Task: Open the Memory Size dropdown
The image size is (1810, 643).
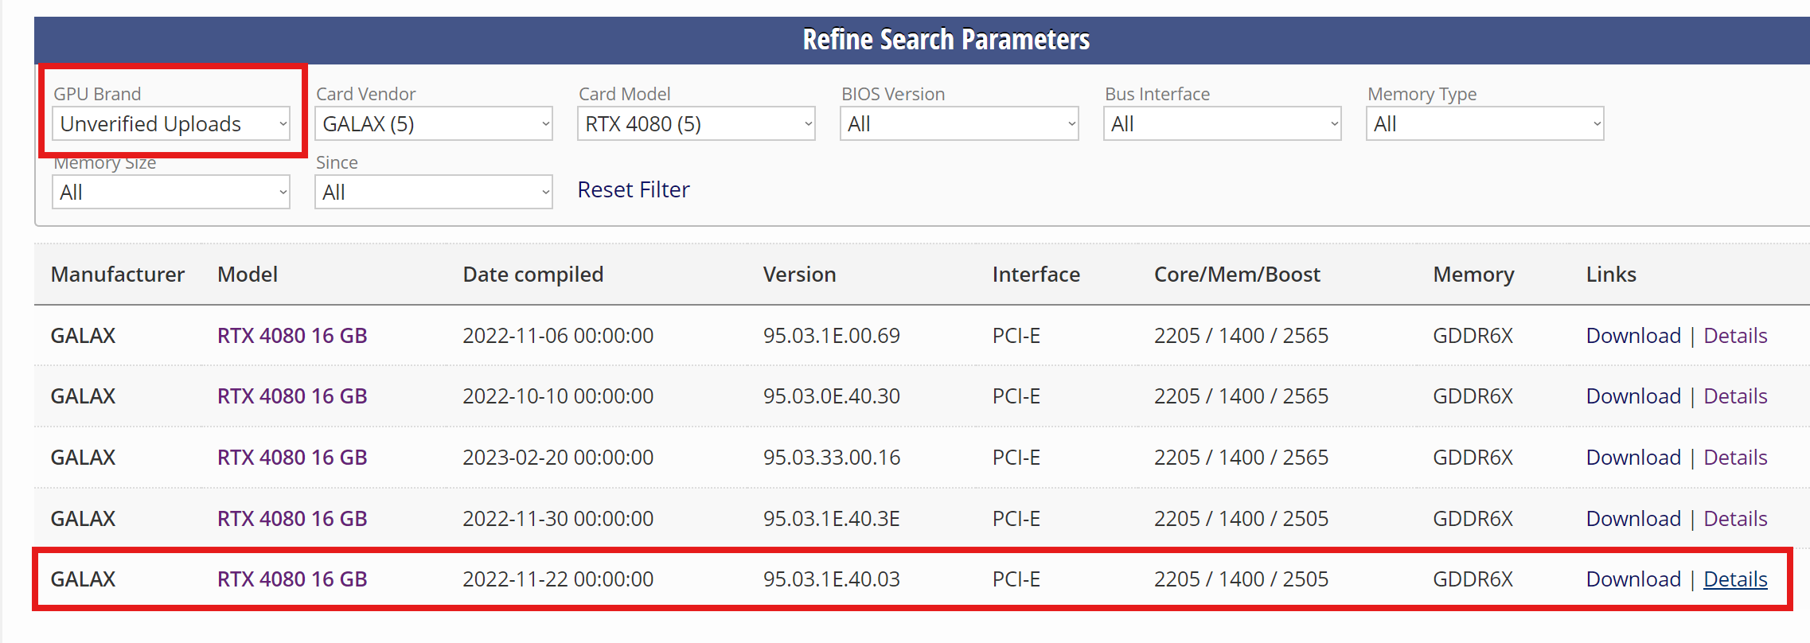Action: pos(170,193)
